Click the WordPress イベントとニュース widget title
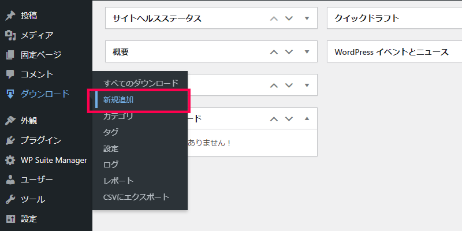 coord(392,52)
